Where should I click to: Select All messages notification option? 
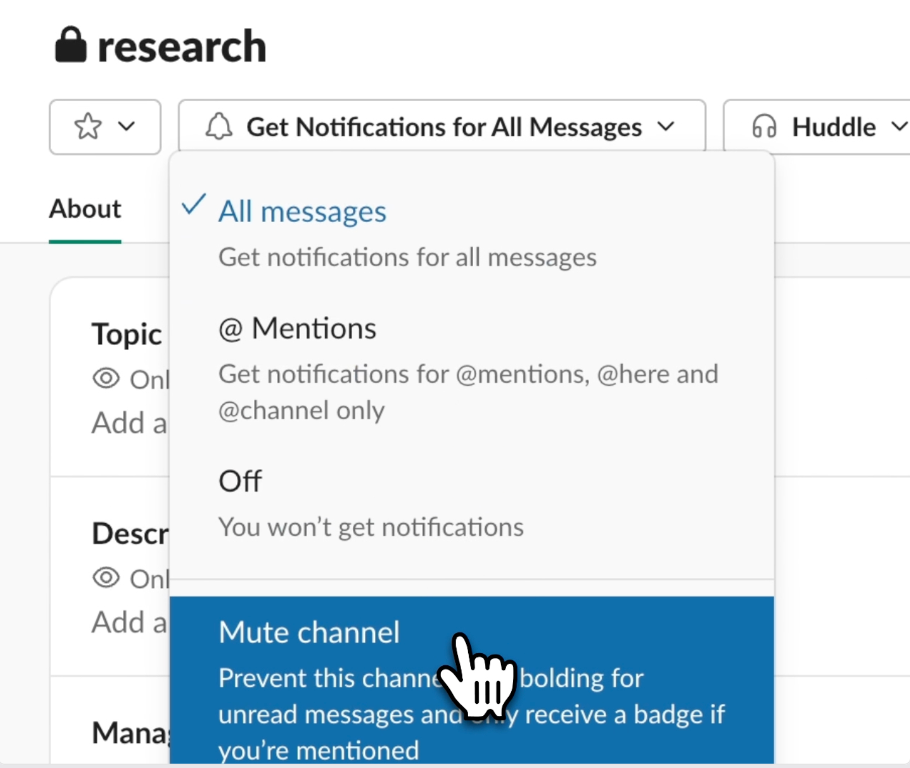tap(302, 212)
